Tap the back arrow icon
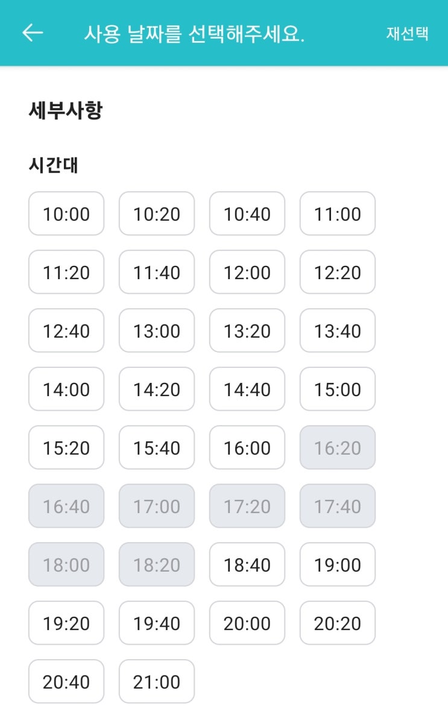 [33, 33]
